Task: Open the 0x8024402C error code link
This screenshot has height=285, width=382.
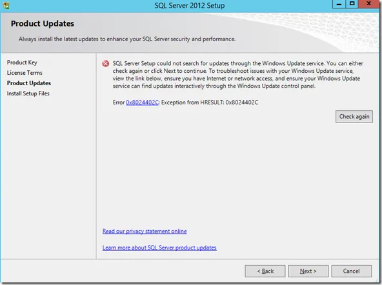Action: tap(142, 103)
